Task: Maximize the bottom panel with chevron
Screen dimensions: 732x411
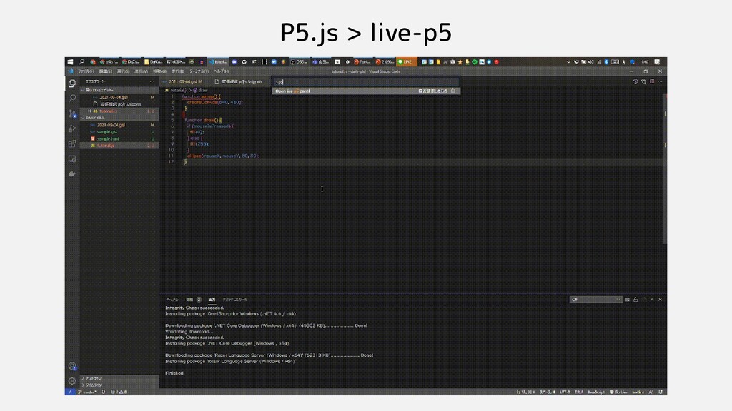Action: (x=652, y=300)
